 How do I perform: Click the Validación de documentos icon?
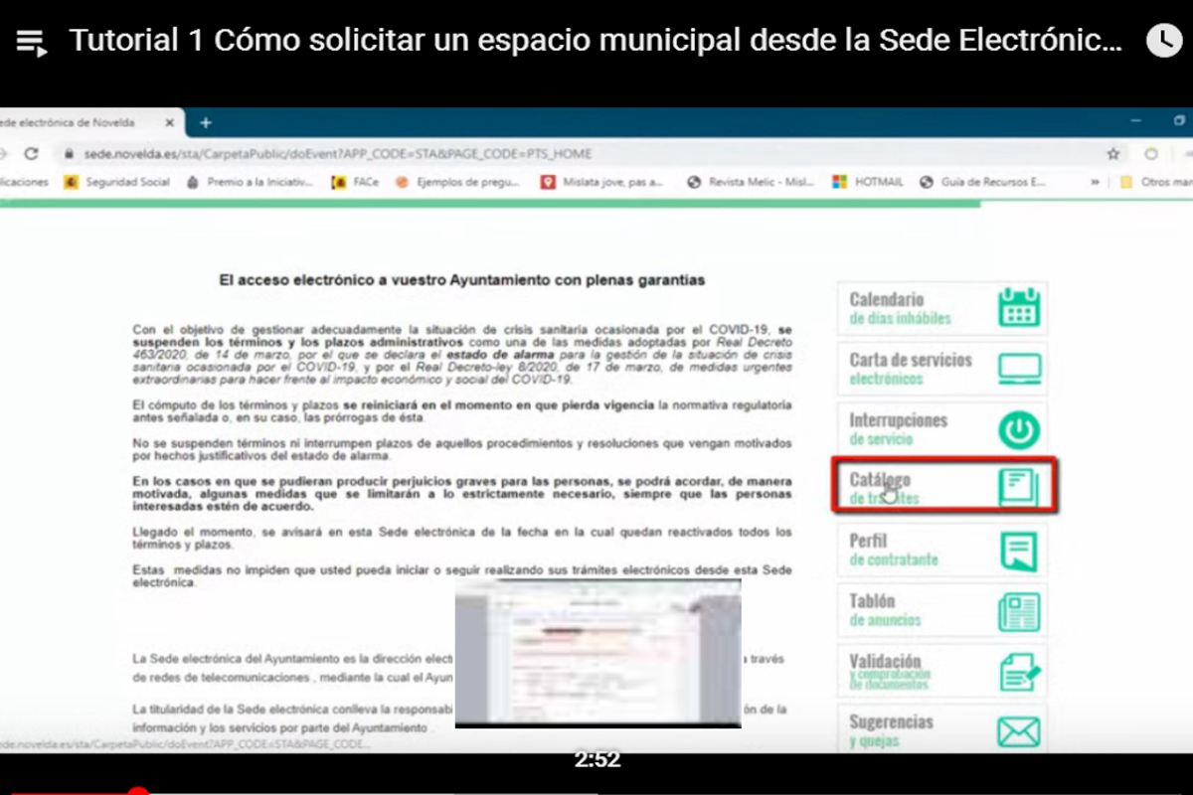point(1018,672)
